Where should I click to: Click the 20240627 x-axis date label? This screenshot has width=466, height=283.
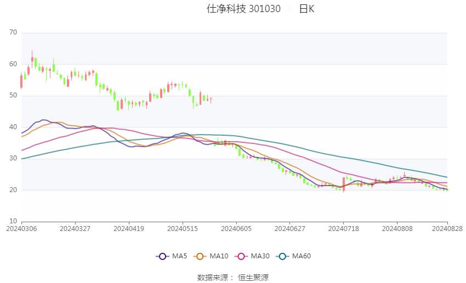290,229
